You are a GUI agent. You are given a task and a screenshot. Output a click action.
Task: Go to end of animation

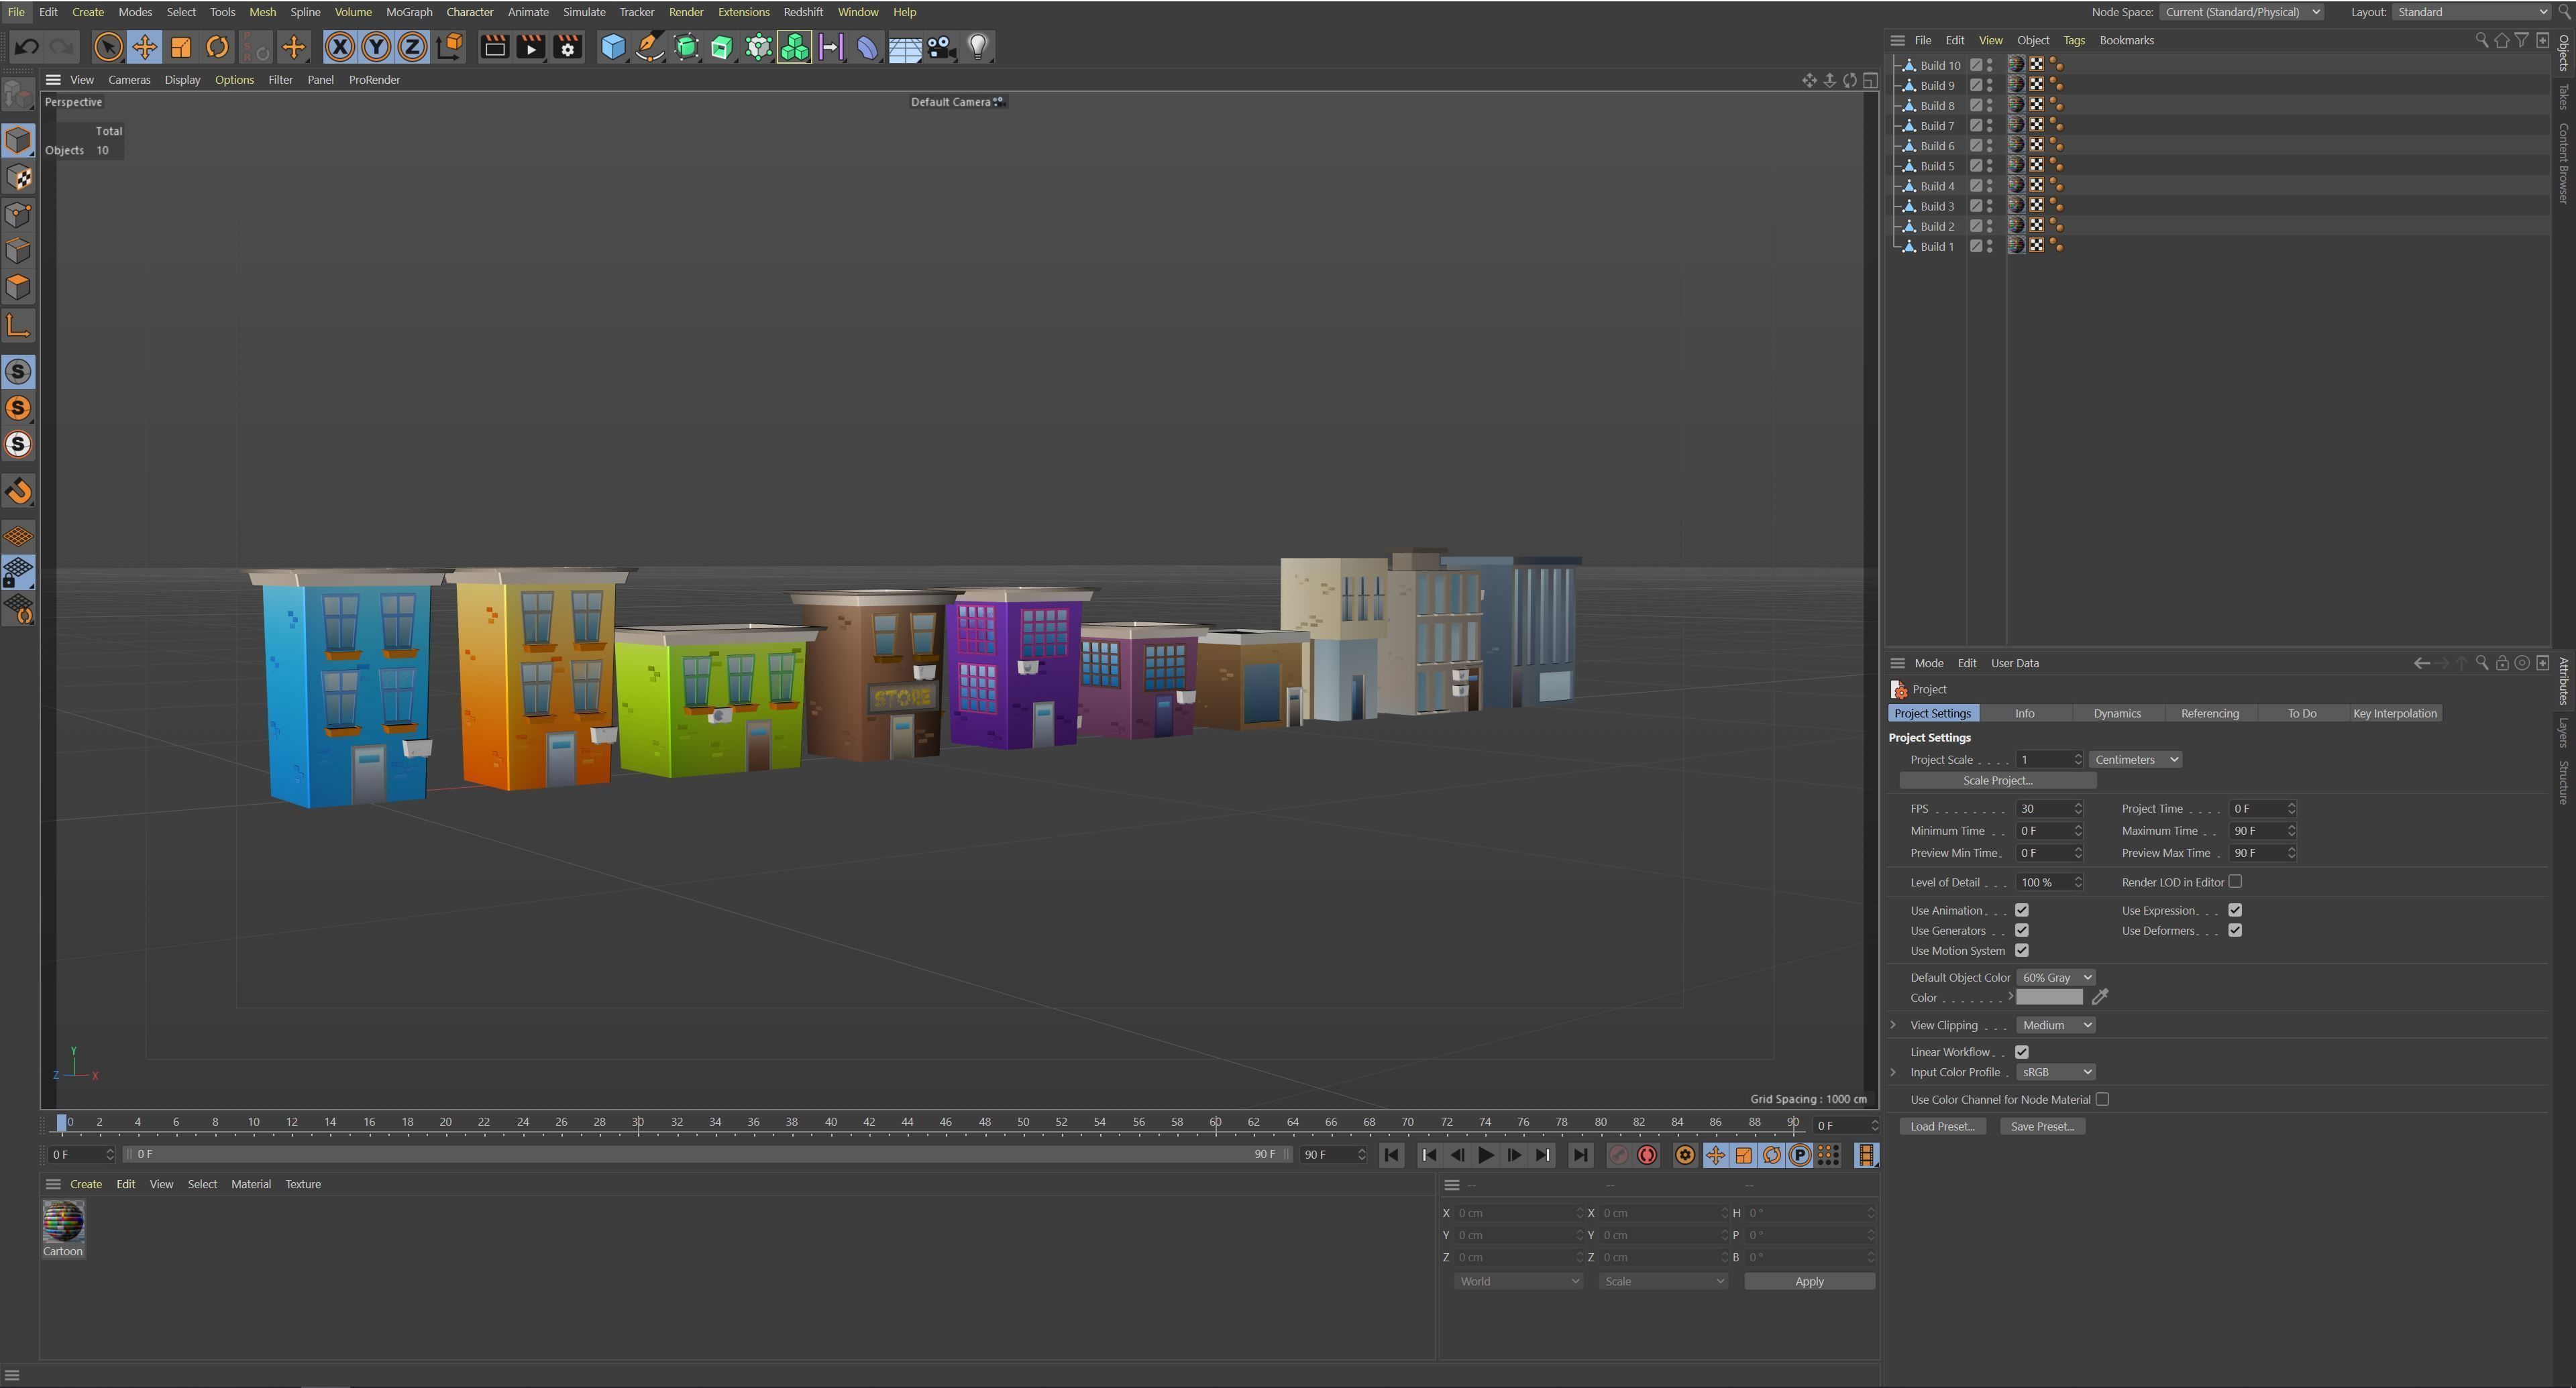pos(1580,1155)
